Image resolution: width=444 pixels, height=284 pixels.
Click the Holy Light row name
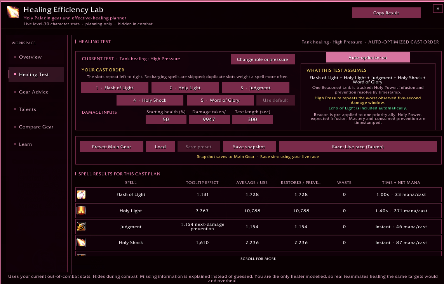[131, 211]
